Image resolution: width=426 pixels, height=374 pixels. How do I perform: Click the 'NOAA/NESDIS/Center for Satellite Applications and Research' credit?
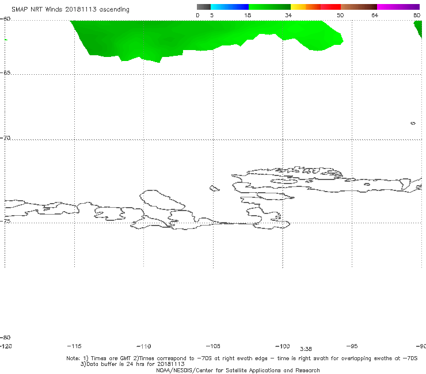coord(238,371)
